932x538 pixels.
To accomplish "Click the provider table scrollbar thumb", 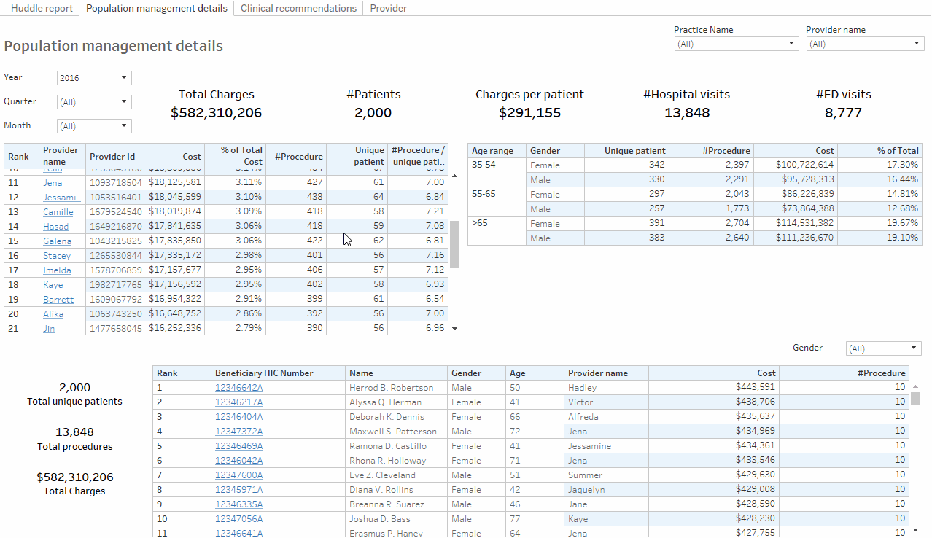I will (455, 244).
